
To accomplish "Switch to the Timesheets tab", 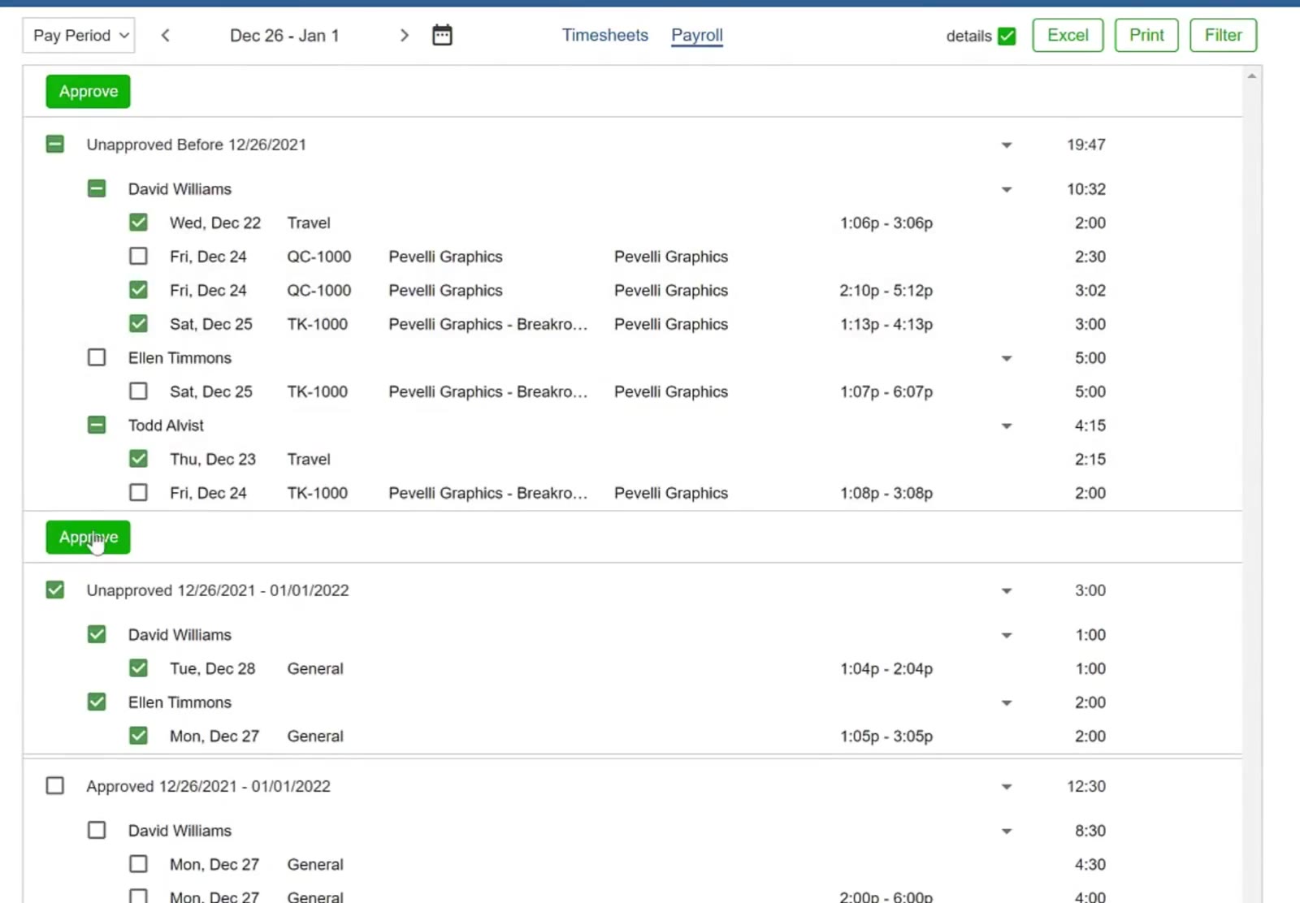I will point(605,35).
